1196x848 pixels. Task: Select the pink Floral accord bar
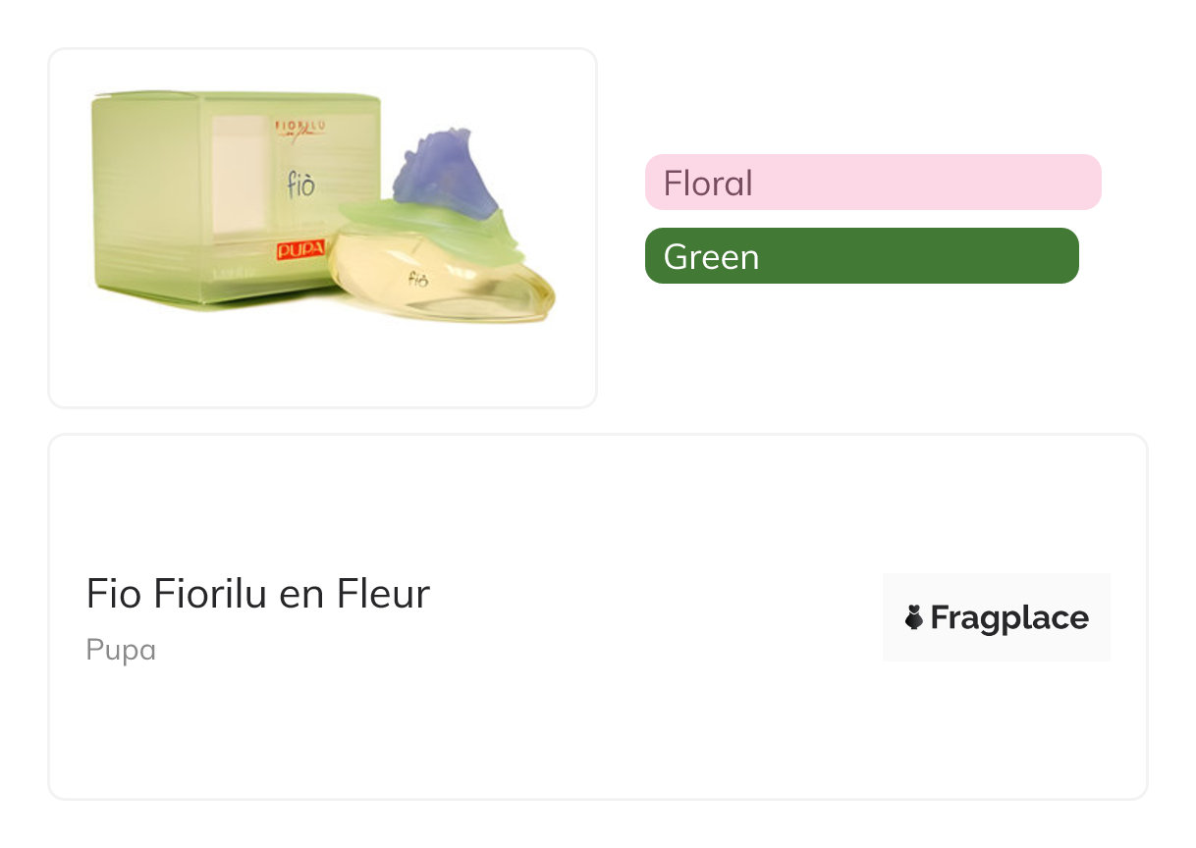click(872, 183)
